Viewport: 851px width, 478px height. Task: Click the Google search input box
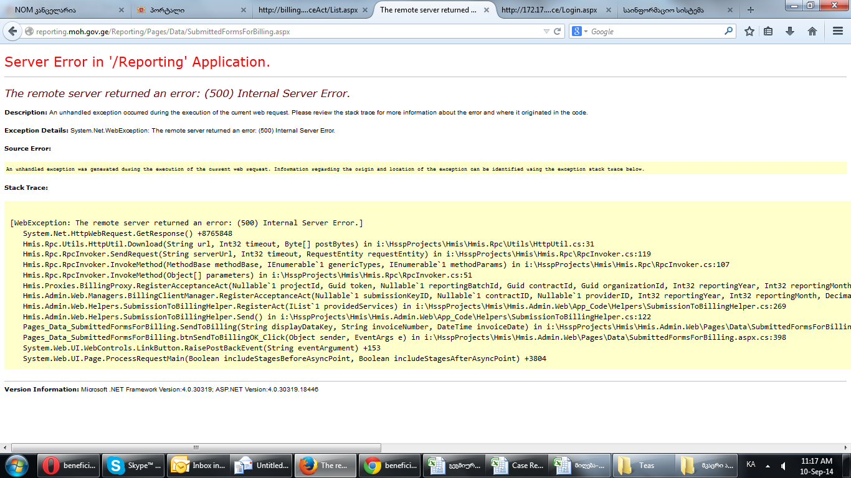click(654, 31)
